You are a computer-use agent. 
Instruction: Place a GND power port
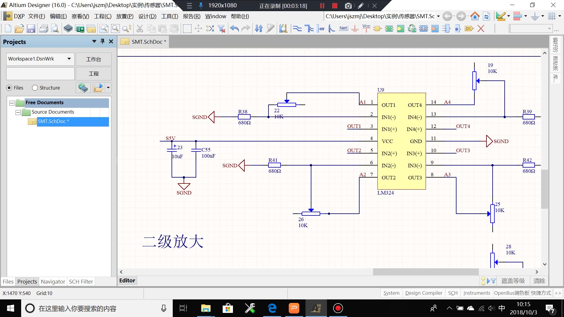point(355,28)
